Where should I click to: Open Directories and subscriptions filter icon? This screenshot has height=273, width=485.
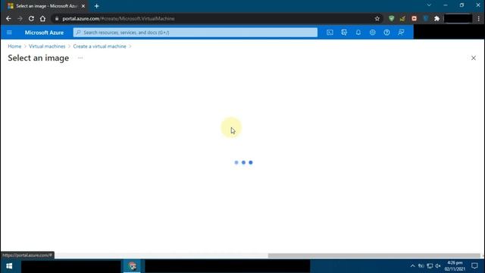click(x=344, y=33)
